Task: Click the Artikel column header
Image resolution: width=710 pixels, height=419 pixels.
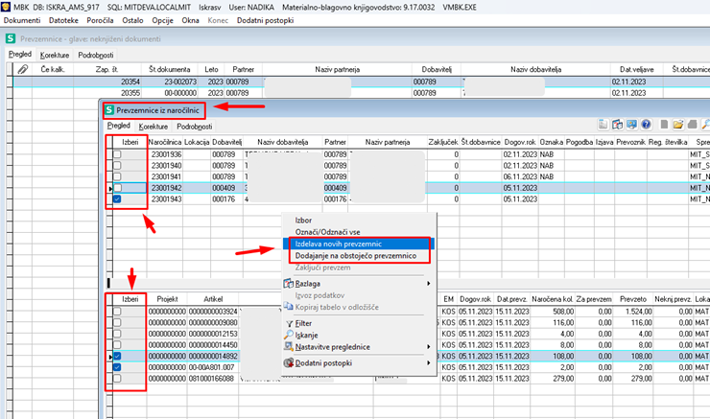Action: (x=213, y=299)
